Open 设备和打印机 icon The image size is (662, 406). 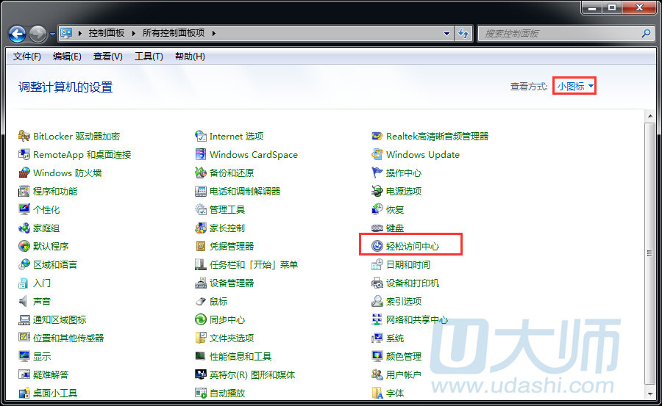click(x=377, y=283)
